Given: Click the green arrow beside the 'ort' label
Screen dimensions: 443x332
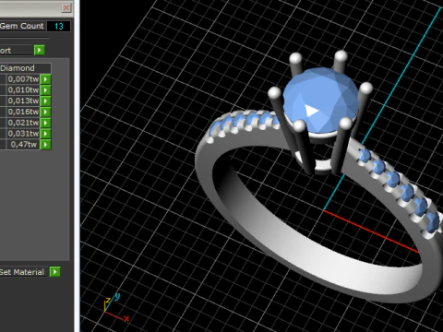Looking at the screenshot, I should [40, 50].
